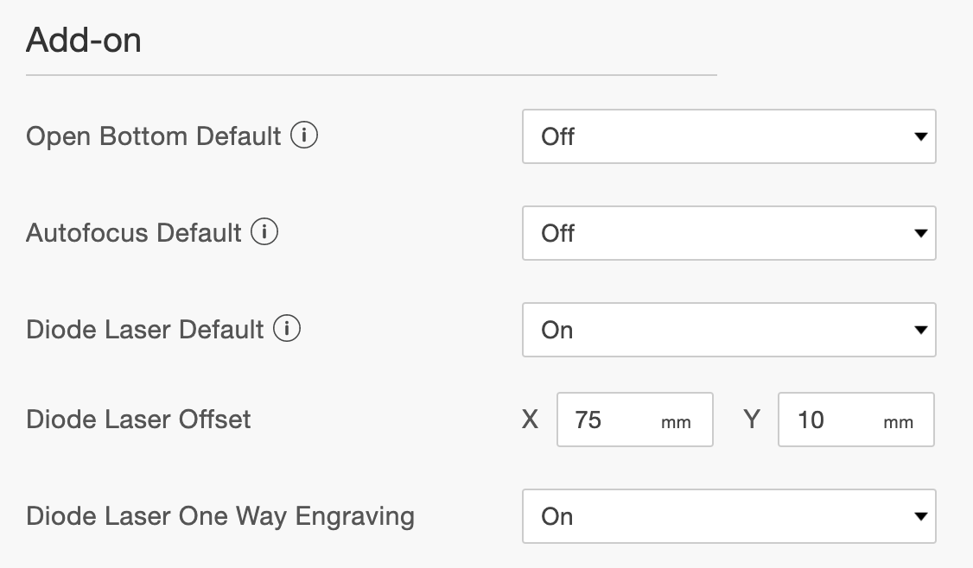Open the Diode Laser Default dropdown

pos(729,330)
